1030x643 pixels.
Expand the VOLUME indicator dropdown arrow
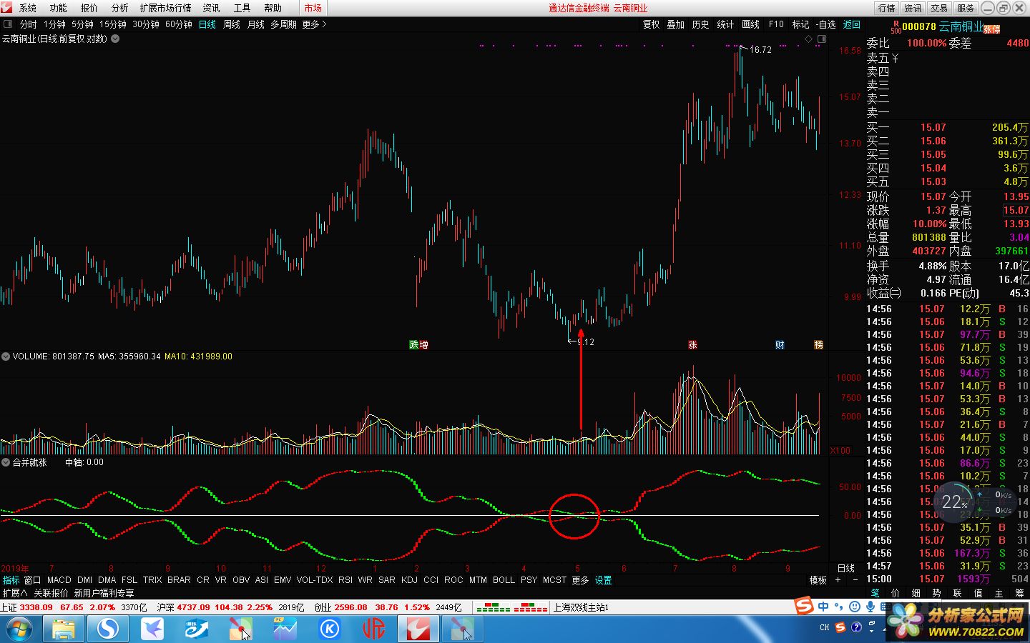[x=6, y=356]
